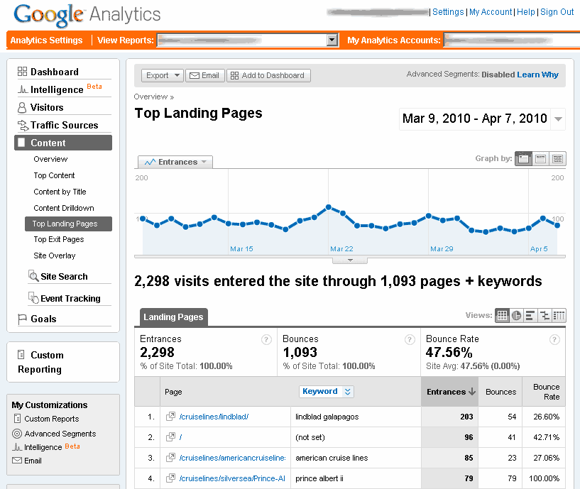Open the Content by Title report
This screenshot has height=489, width=580.
[x=60, y=192]
